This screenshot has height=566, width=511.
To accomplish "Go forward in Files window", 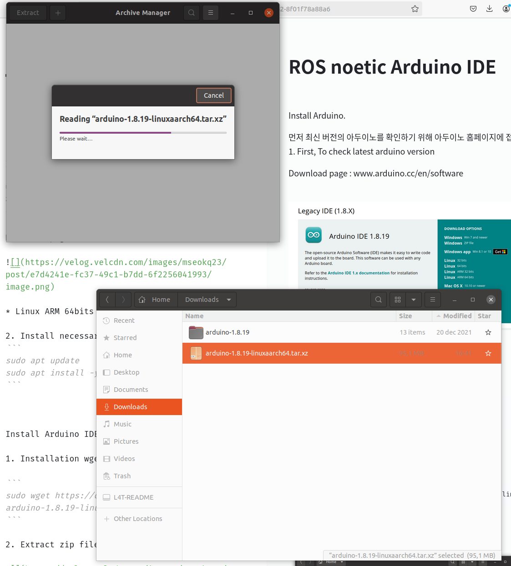I will (123, 300).
